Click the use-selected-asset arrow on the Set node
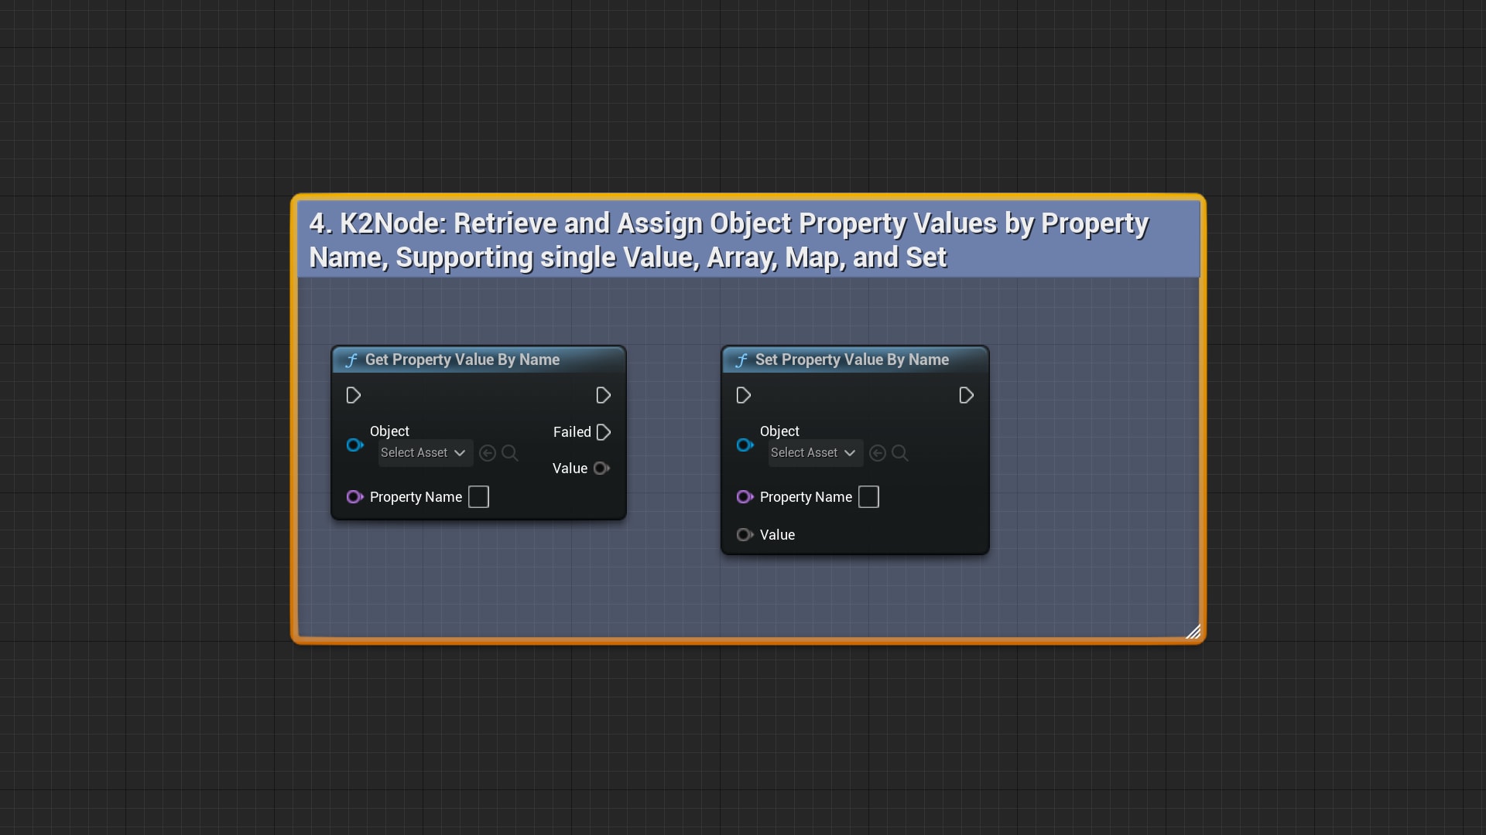1486x835 pixels. pos(877,453)
